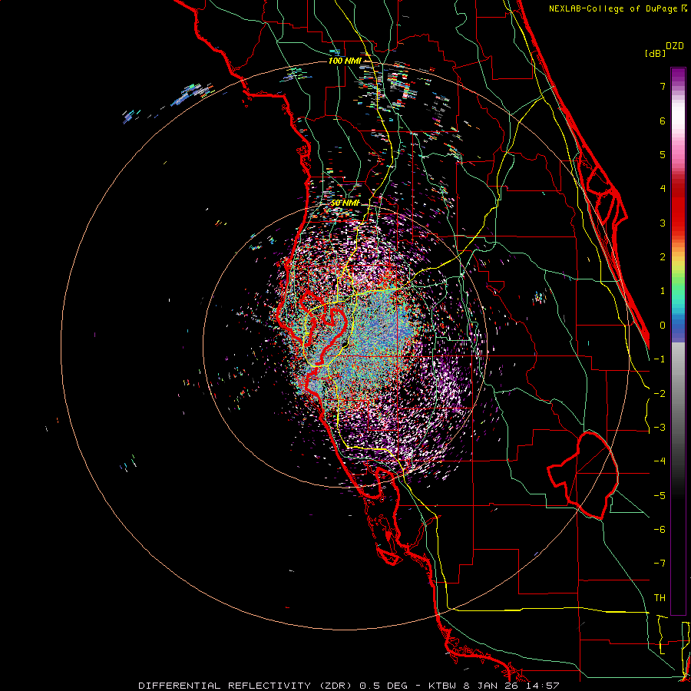Click the 0 value on the color scale
691x691 pixels.
point(663,326)
